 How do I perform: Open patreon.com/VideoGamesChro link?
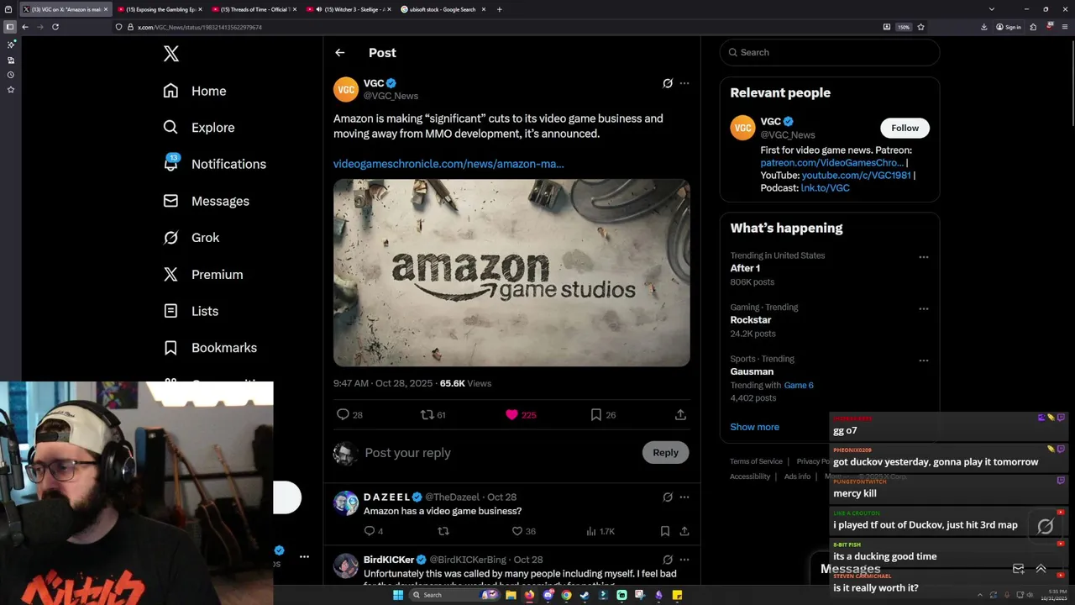tap(831, 163)
